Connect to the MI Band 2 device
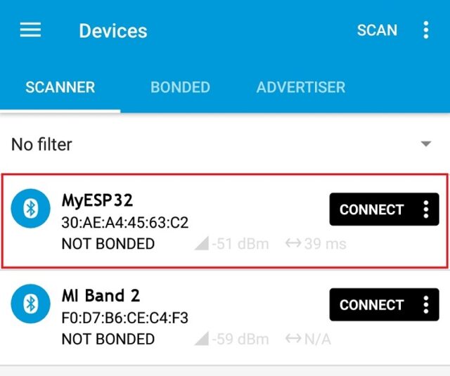The image size is (450, 376). [372, 304]
